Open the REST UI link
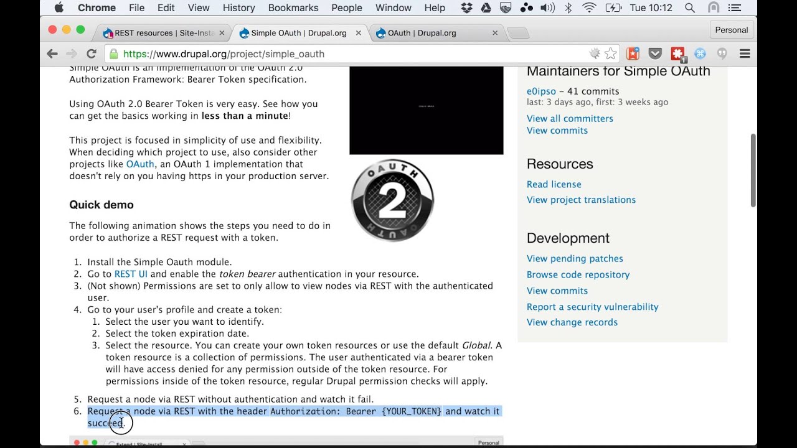The width and height of the screenshot is (797, 448). 131,274
